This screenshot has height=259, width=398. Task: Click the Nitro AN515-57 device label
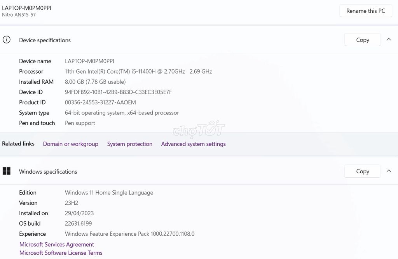coord(19,14)
